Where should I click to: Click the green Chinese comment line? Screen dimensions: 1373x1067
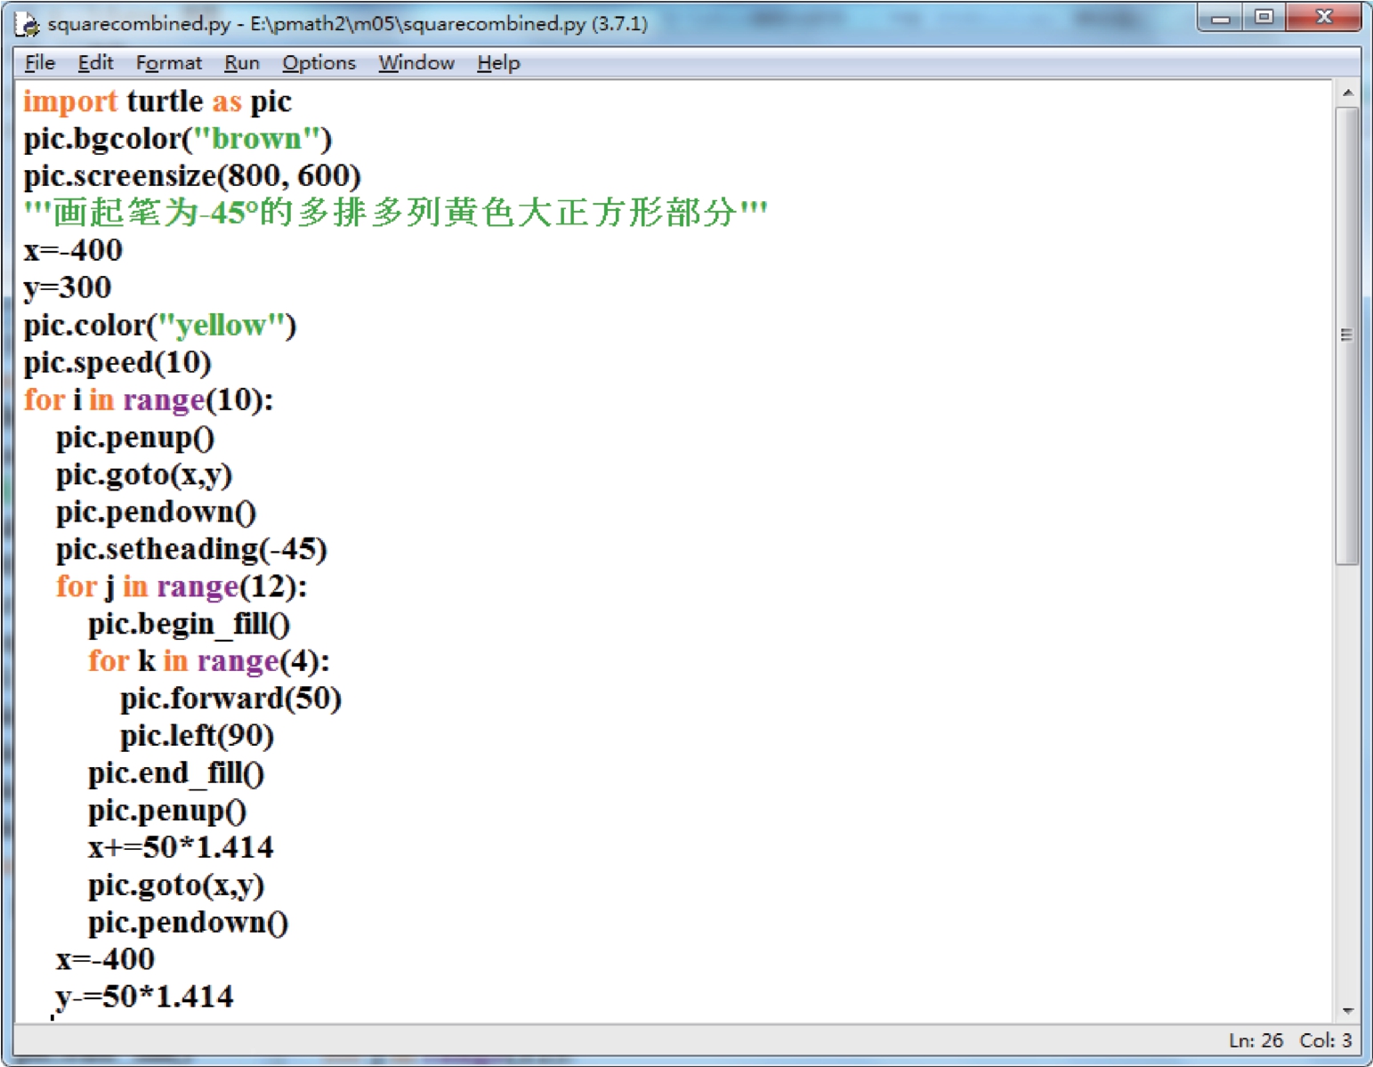pyautogui.click(x=395, y=213)
